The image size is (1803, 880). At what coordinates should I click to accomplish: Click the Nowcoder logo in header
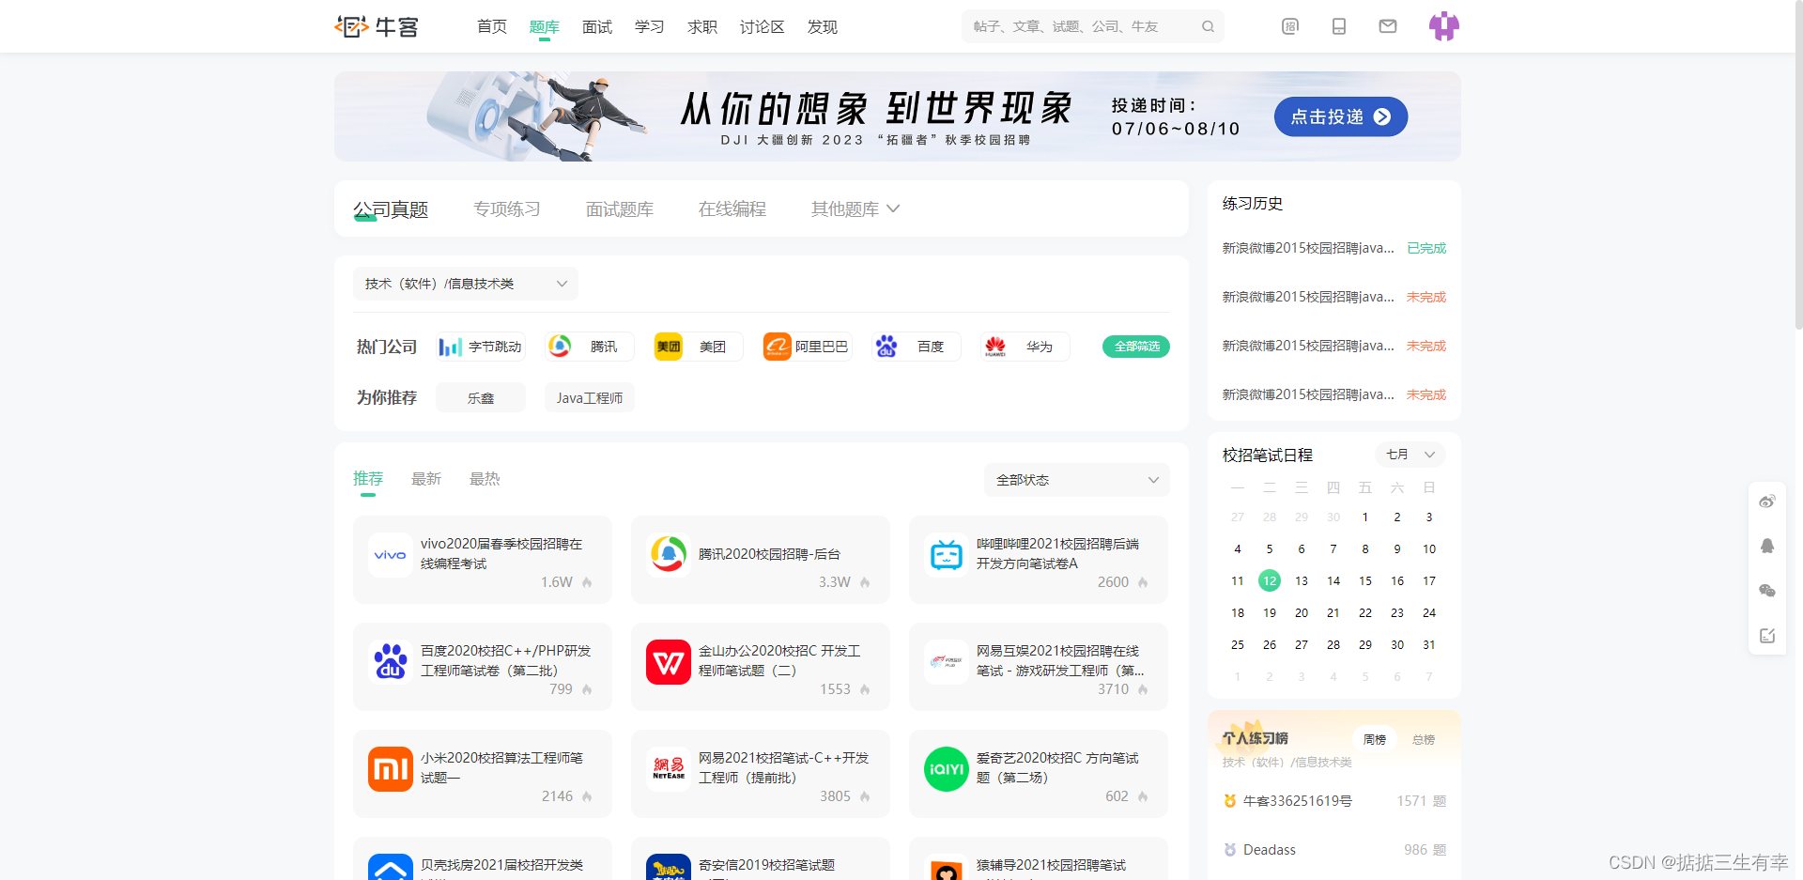click(377, 26)
